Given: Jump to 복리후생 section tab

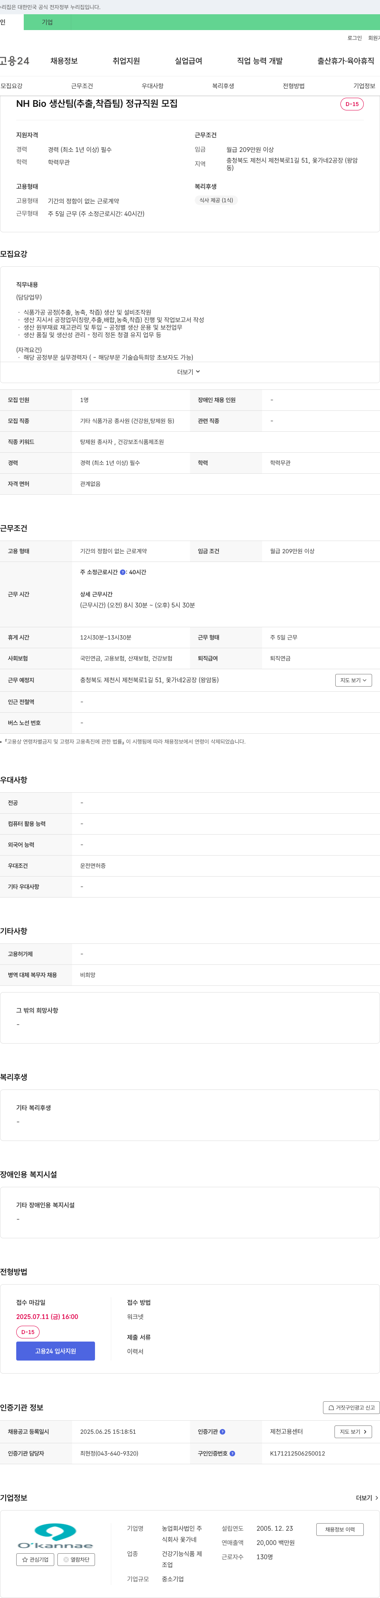Looking at the screenshot, I should 223,86.
